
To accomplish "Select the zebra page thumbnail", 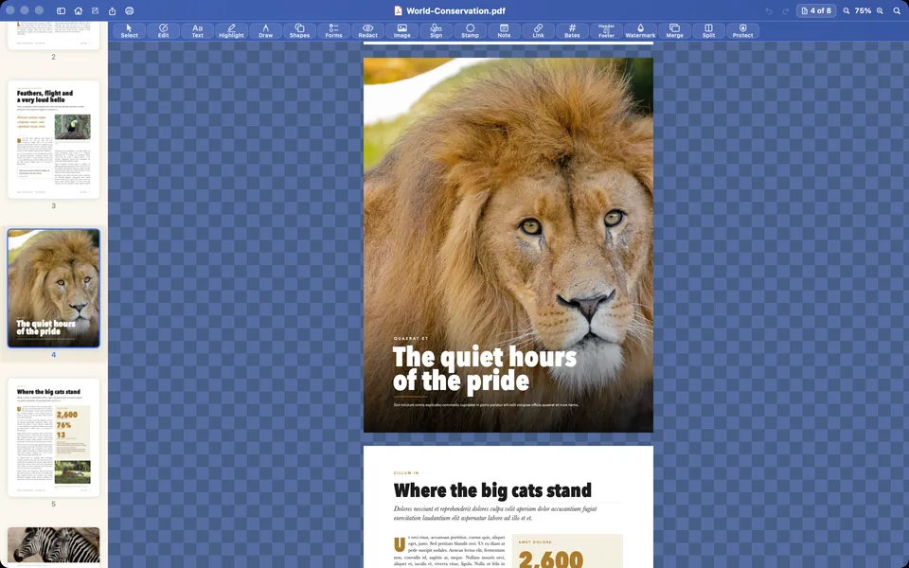I will (x=53, y=547).
